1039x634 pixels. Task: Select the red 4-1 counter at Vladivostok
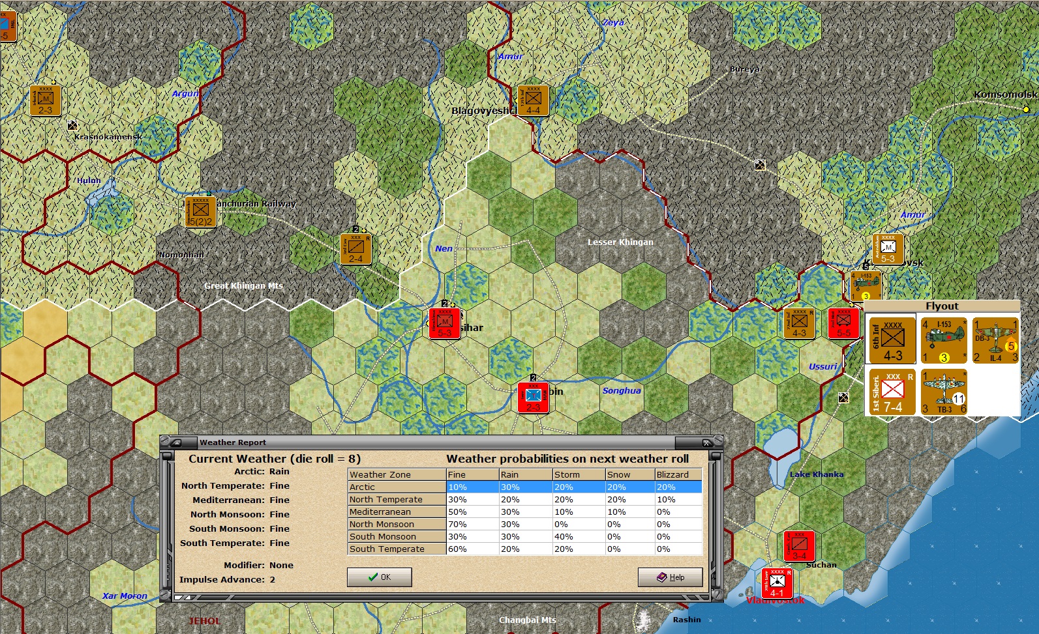(777, 583)
